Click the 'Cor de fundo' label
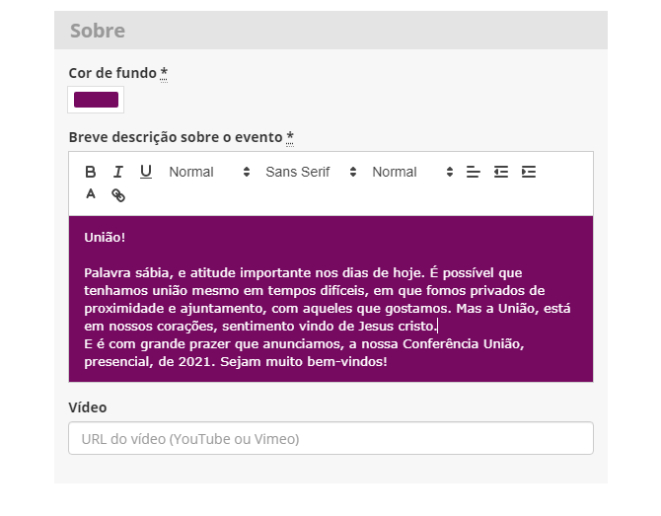 point(112,73)
